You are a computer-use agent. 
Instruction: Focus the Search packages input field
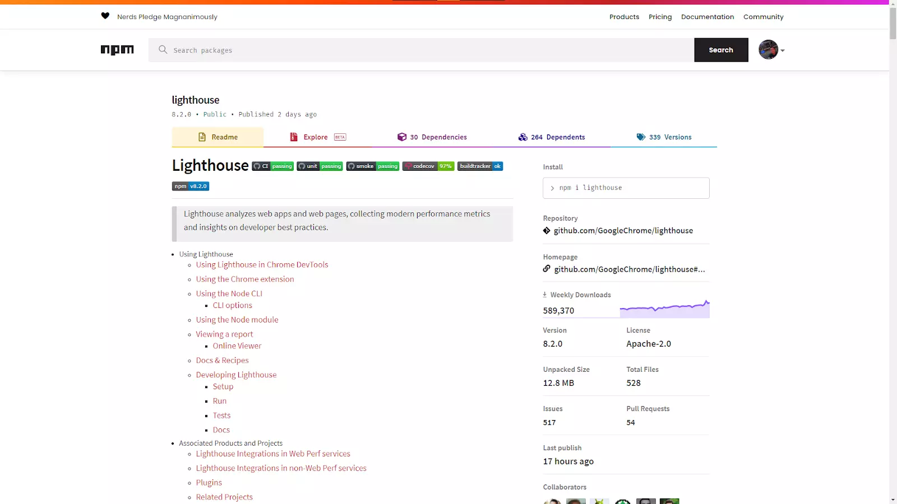[x=421, y=50]
